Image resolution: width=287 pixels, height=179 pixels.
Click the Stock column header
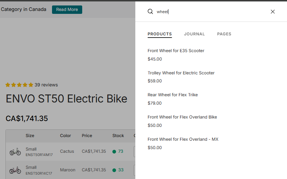pyautogui.click(x=118, y=136)
